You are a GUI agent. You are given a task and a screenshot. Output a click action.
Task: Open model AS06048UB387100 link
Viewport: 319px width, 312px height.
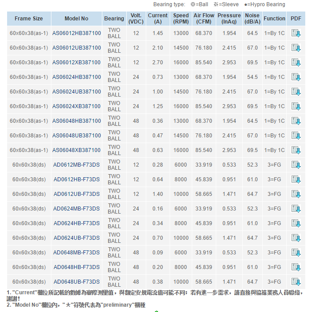tap(77, 136)
